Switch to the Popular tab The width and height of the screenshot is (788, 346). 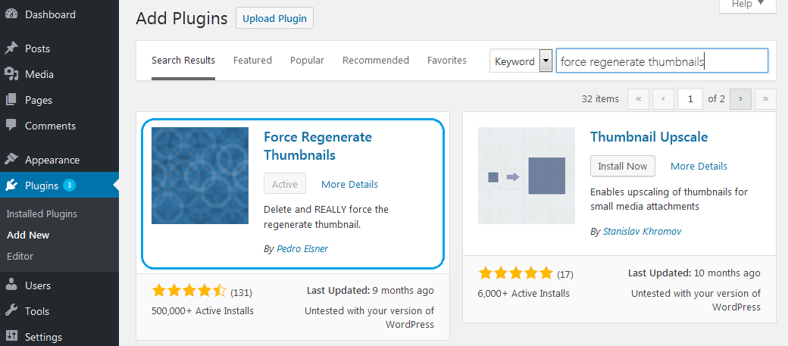pos(307,61)
